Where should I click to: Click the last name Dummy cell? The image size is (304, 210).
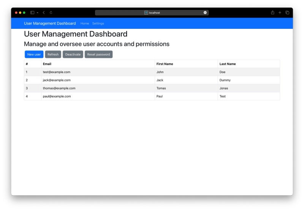[249, 80]
